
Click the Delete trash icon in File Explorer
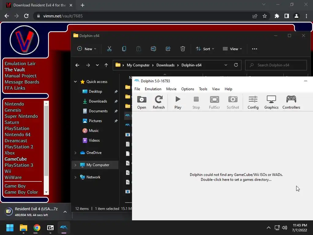[183, 49]
